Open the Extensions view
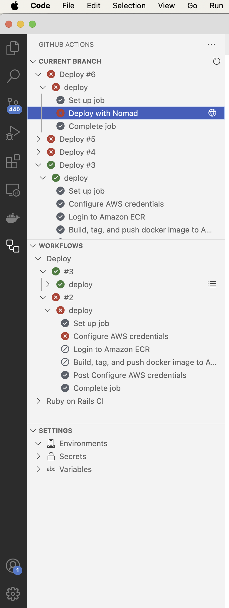Viewport: 229px width, 608px height. [x=13, y=161]
